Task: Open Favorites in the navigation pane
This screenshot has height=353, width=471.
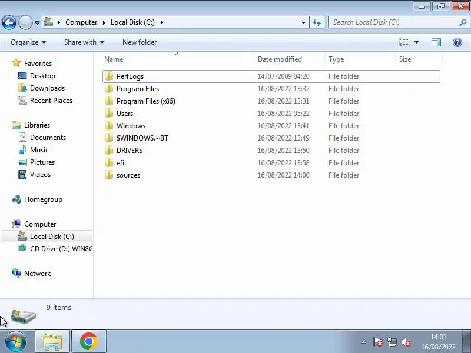Action: pos(38,64)
